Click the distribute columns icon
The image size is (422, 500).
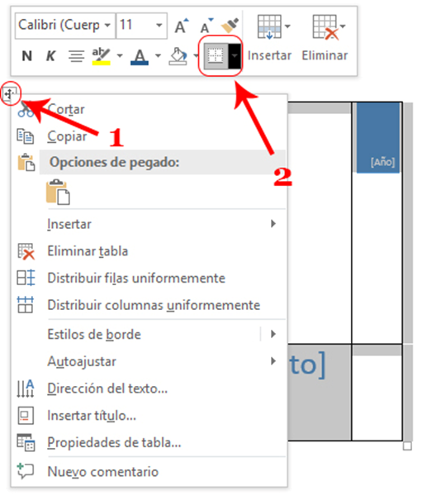25,304
